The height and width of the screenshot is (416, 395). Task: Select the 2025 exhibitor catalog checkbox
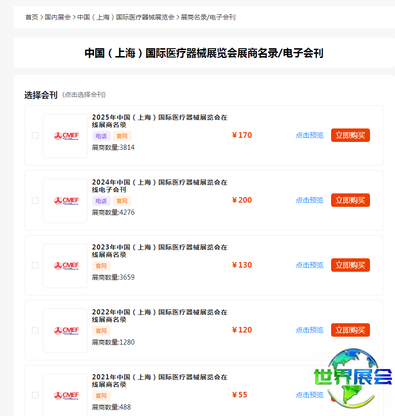[x=35, y=135]
